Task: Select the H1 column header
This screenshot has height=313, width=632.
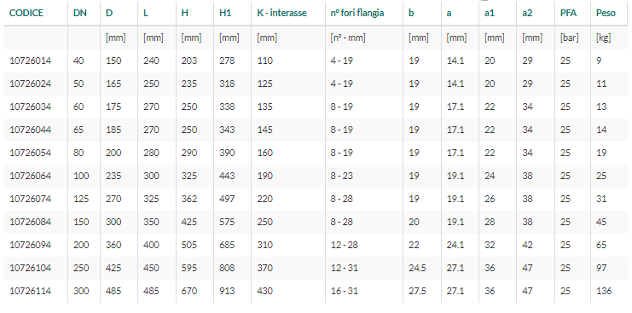Action: 225,13
